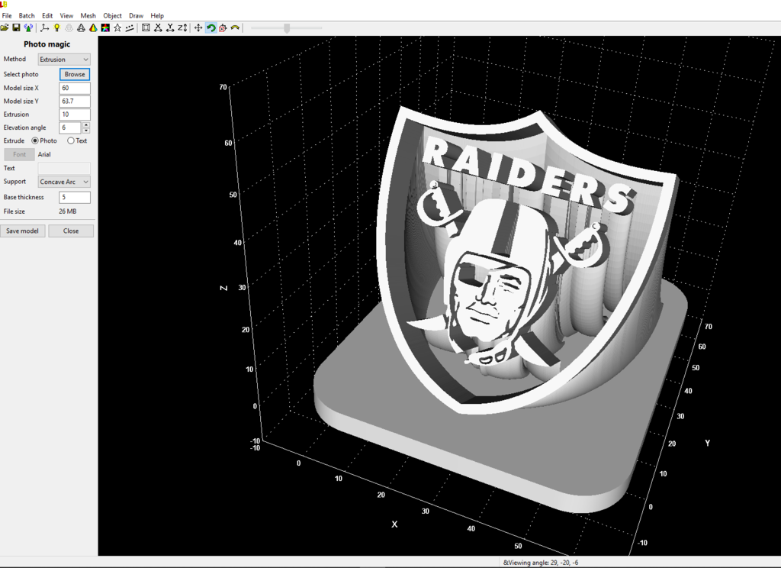781x568 pixels.
Task: Click the Font button
Action: 19,154
